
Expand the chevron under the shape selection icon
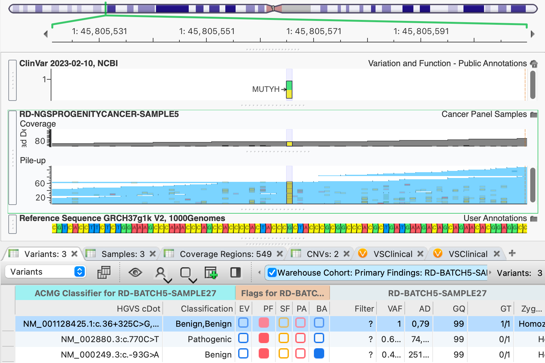(192, 280)
